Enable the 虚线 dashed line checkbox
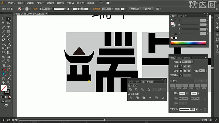Viewport: 219px width, 123px height. pyautogui.click(x=171, y=81)
